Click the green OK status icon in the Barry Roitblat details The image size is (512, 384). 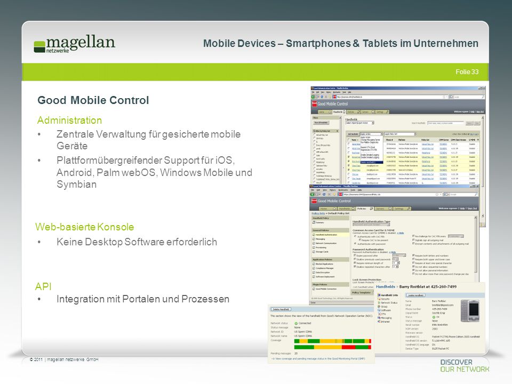tap(434, 317)
